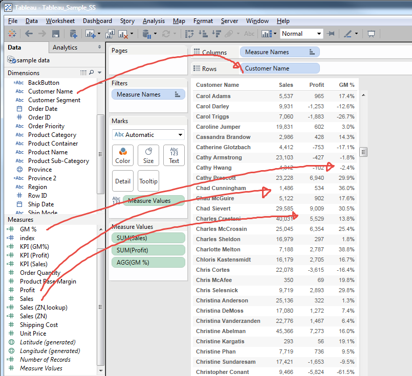Click the Clear Sheet icon
The height and width of the screenshot is (376, 412).
tap(123, 34)
